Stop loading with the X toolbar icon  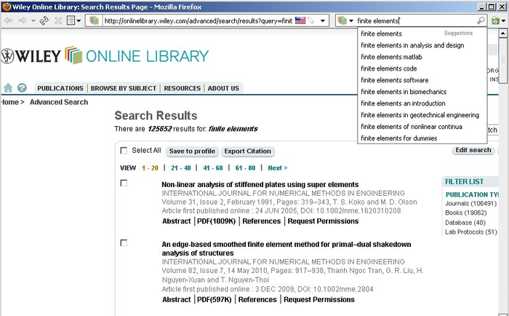pos(58,21)
